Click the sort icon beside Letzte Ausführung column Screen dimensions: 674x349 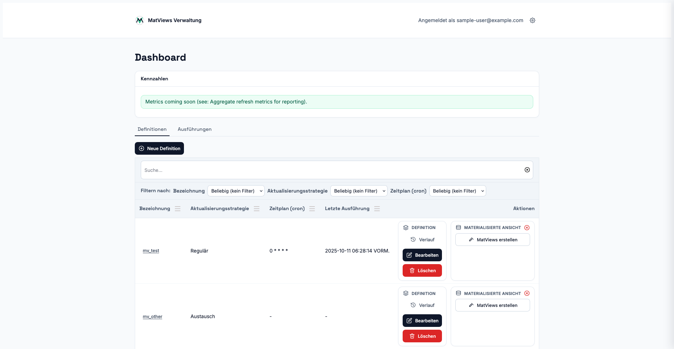(x=377, y=209)
